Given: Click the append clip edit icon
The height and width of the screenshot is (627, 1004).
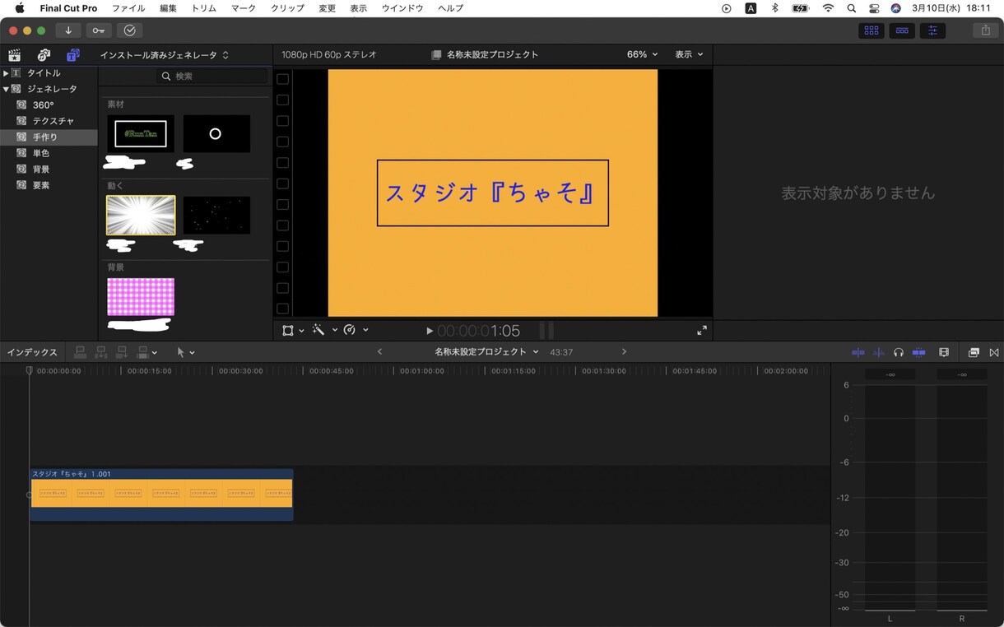Looking at the screenshot, I should [122, 352].
